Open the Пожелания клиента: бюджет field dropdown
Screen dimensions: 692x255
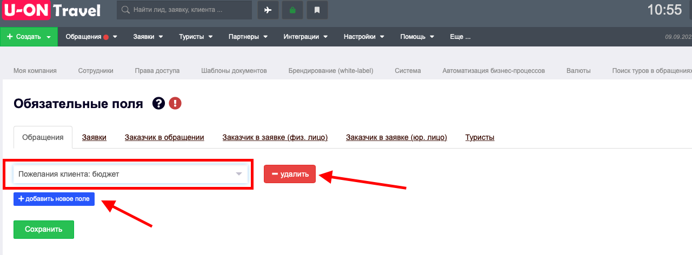[130, 174]
